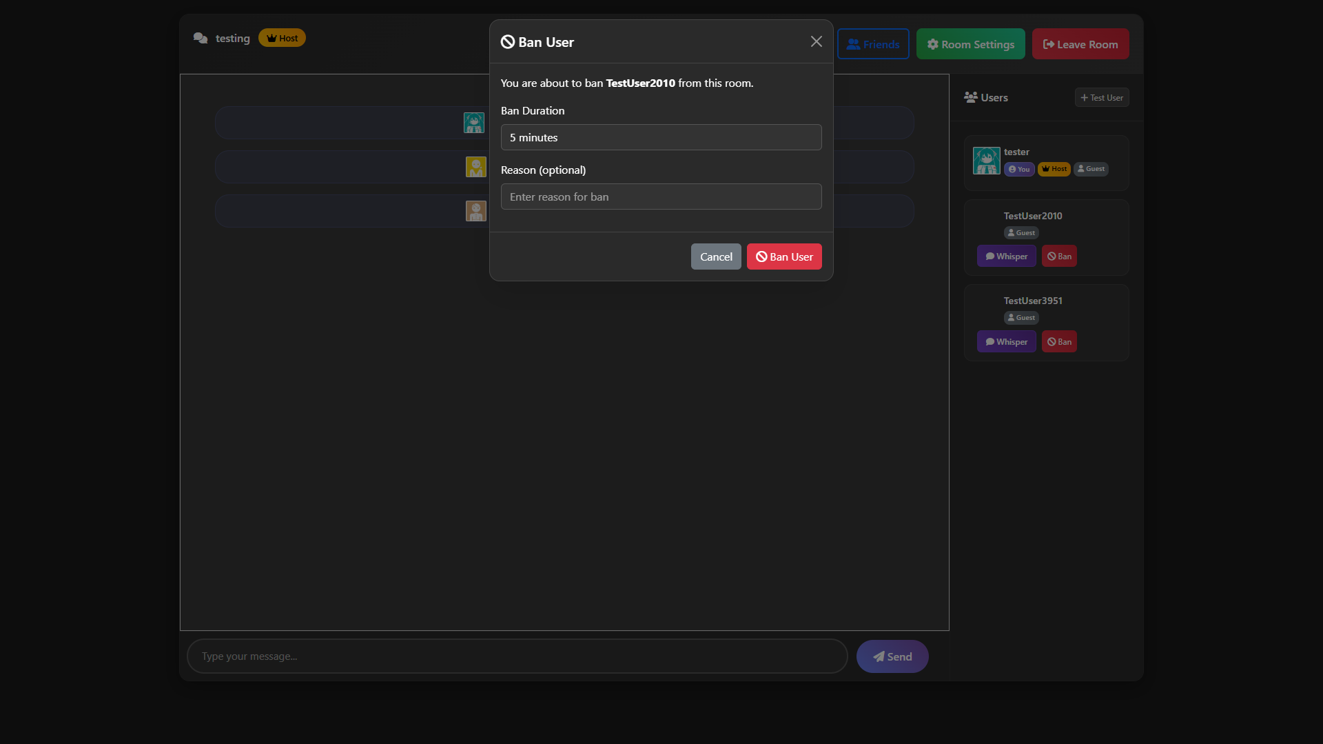
Task: Whisper to TestUser2010
Action: [1006, 257]
